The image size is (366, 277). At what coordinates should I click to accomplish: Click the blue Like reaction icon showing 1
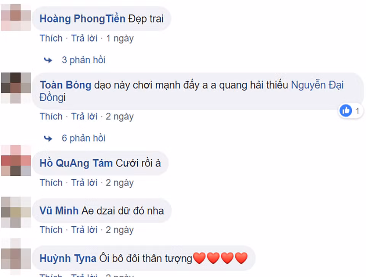(x=345, y=111)
